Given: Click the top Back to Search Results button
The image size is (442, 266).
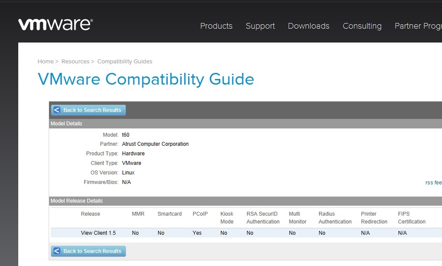Looking at the screenshot, I should point(88,110).
